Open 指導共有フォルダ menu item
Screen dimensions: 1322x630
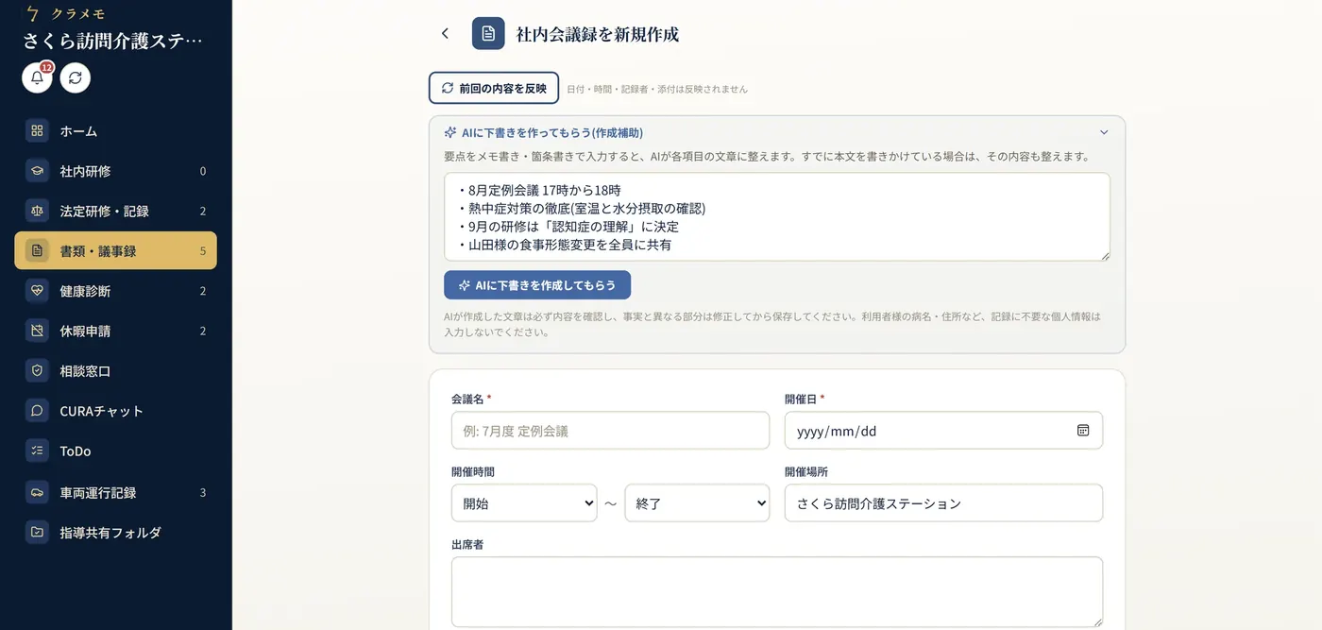[115, 532]
